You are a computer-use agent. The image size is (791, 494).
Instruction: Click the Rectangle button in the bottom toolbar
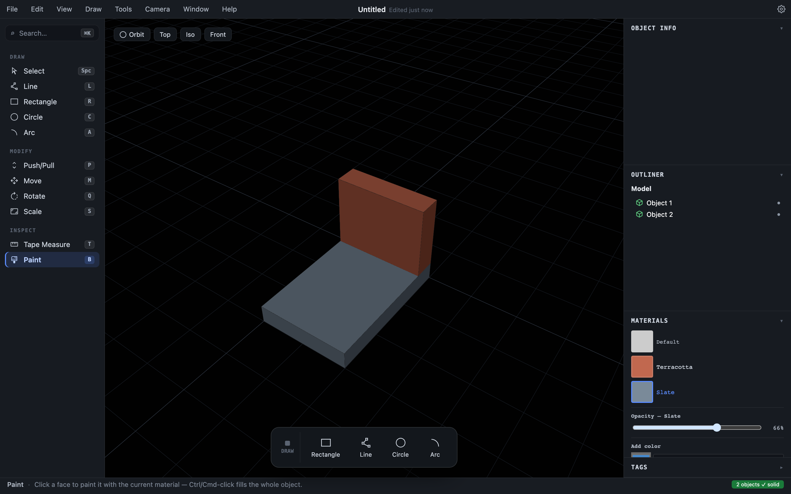point(325,448)
